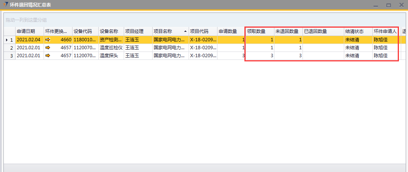Click the yellow arrow icon in row 1
This screenshot has width=408, height=172.
(47, 39)
